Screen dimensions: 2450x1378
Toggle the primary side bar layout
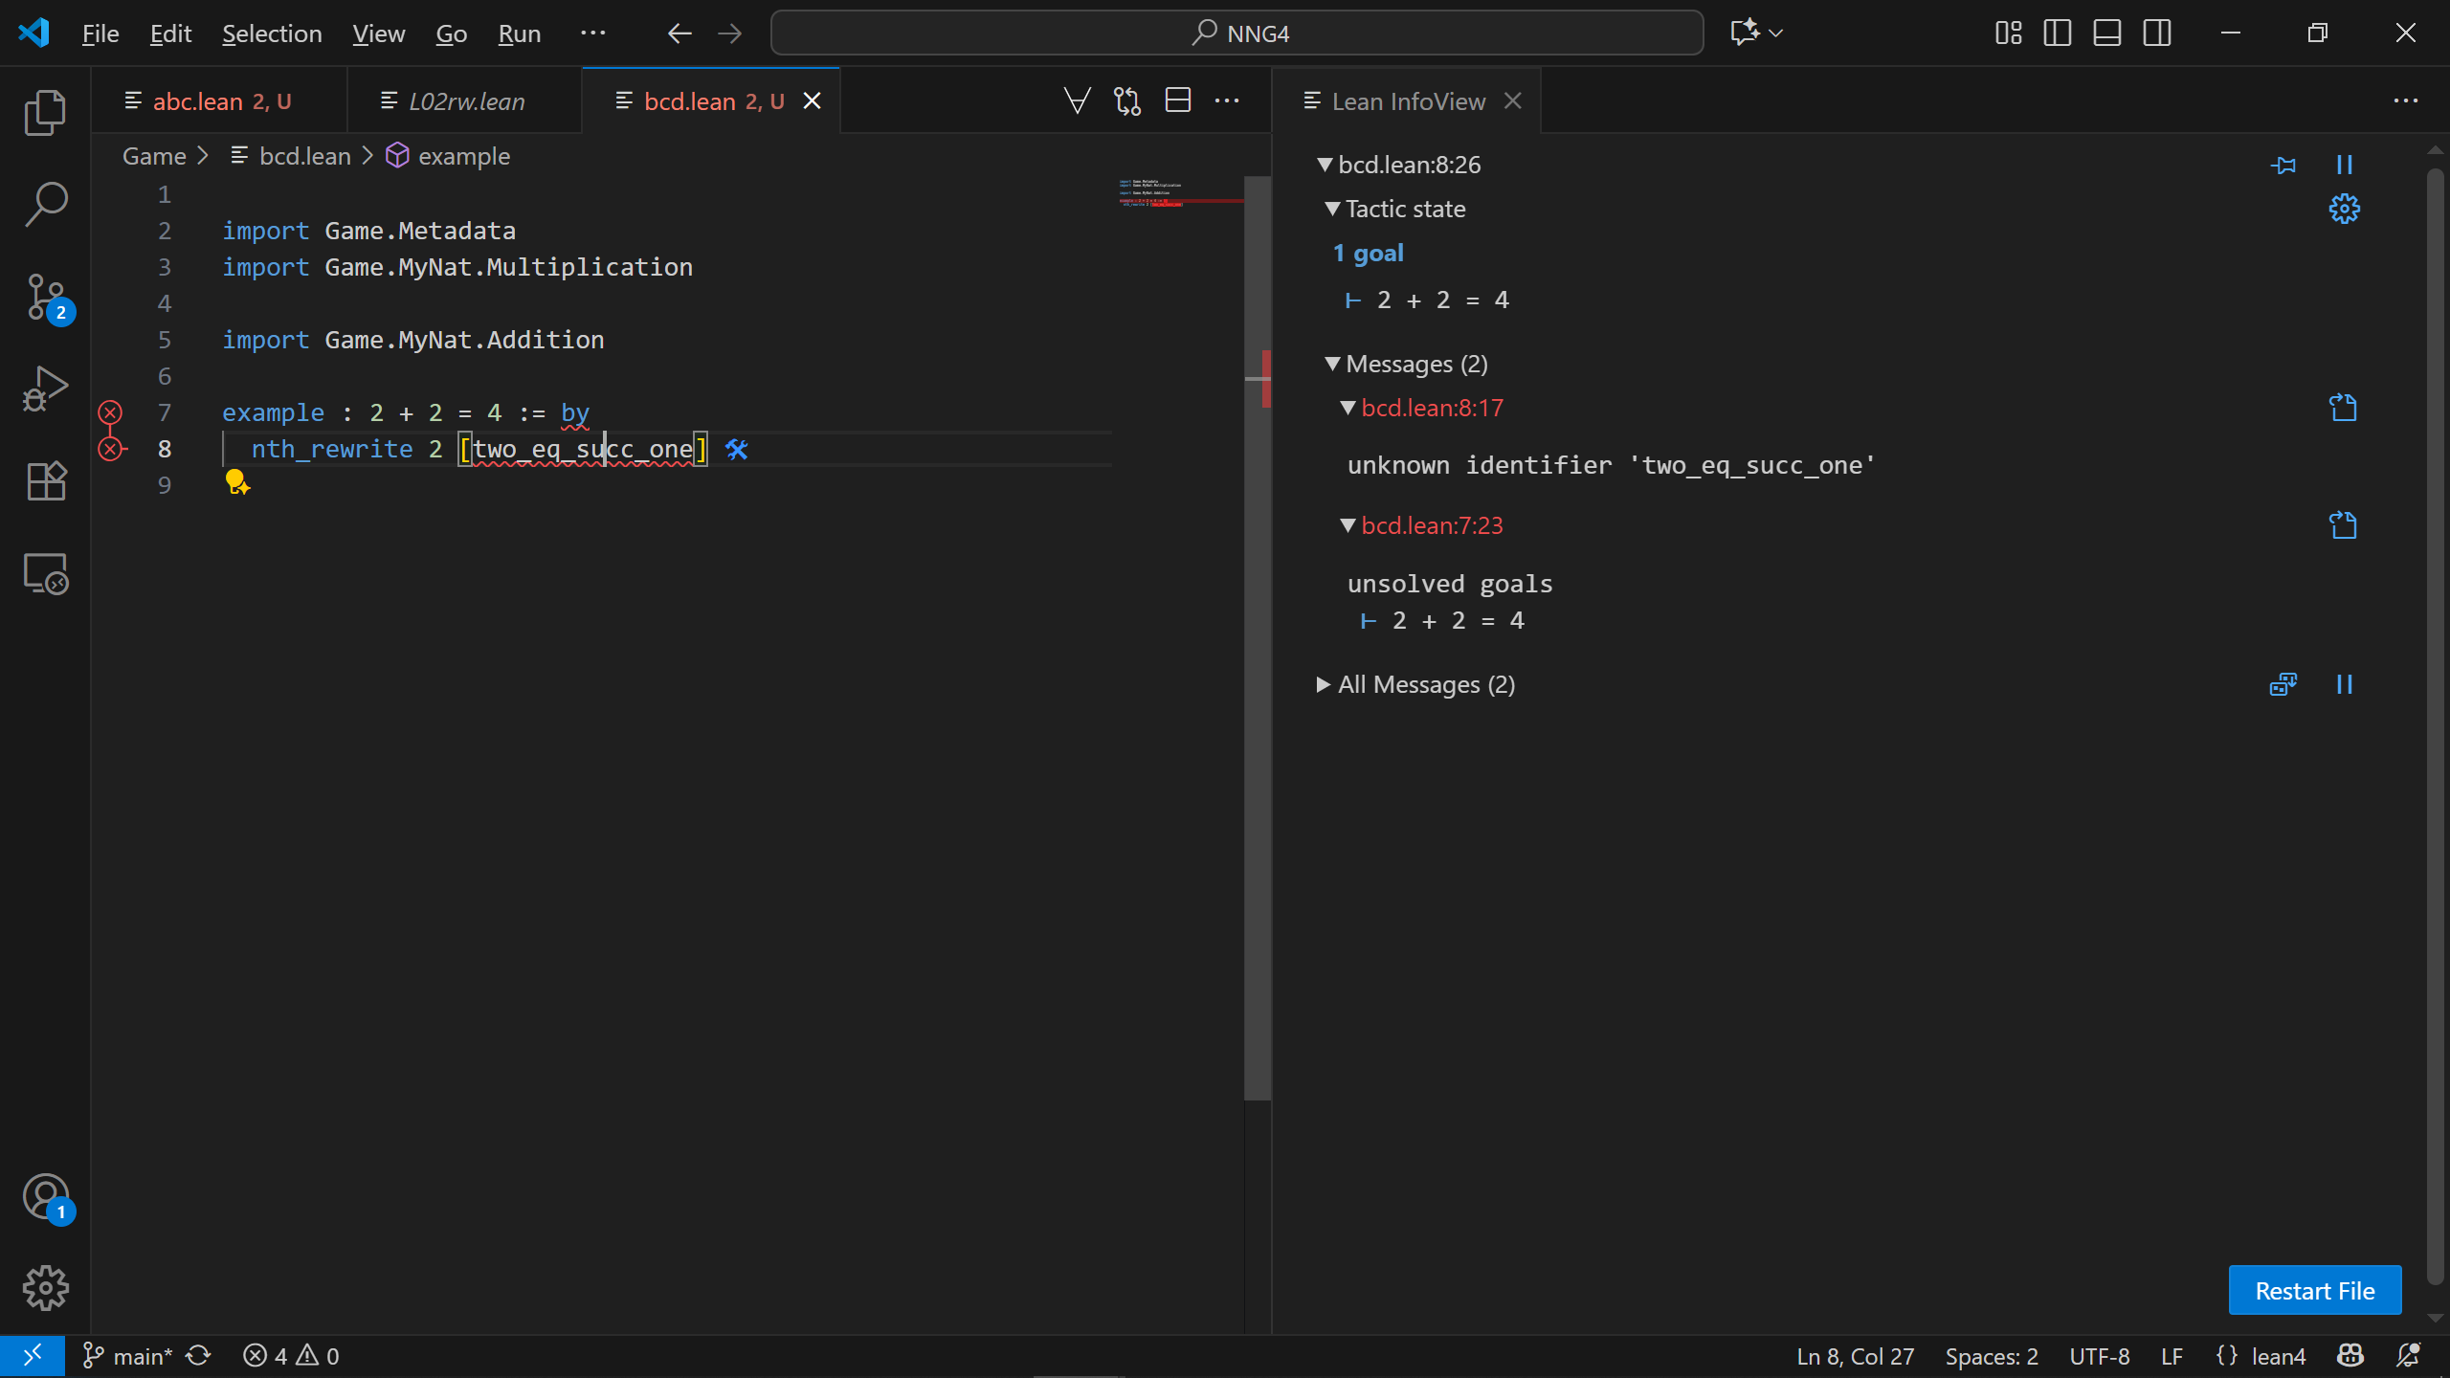tap(2057, 33)
